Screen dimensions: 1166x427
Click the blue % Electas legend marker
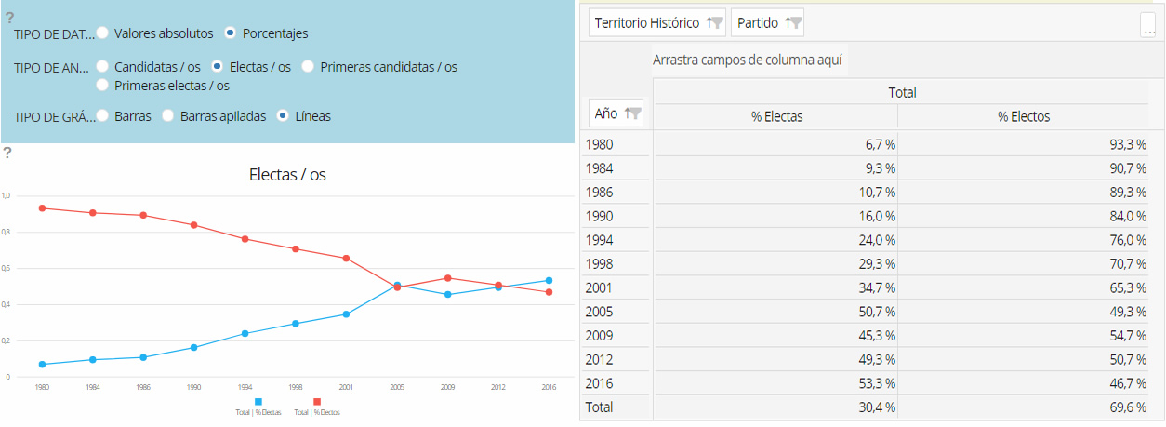pyautogui.click(x=258, y=401)
